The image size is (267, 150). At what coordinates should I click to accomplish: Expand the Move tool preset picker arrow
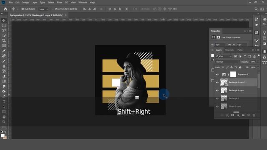[18, 9]
